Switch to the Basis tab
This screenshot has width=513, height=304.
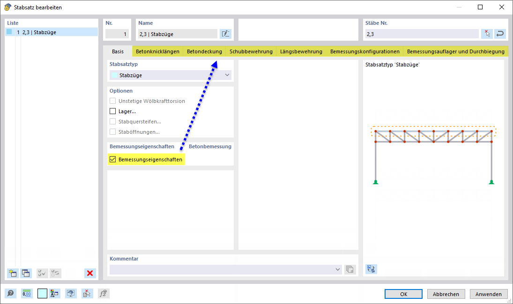pos(118,51)
